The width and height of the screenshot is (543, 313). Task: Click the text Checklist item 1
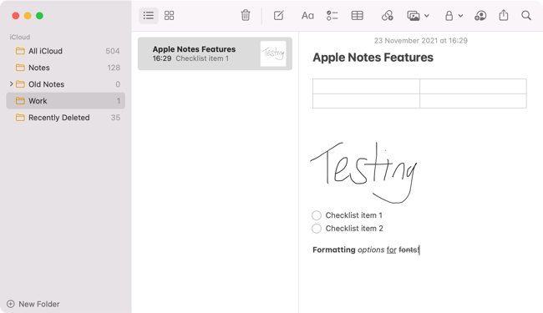pos(354,215)
